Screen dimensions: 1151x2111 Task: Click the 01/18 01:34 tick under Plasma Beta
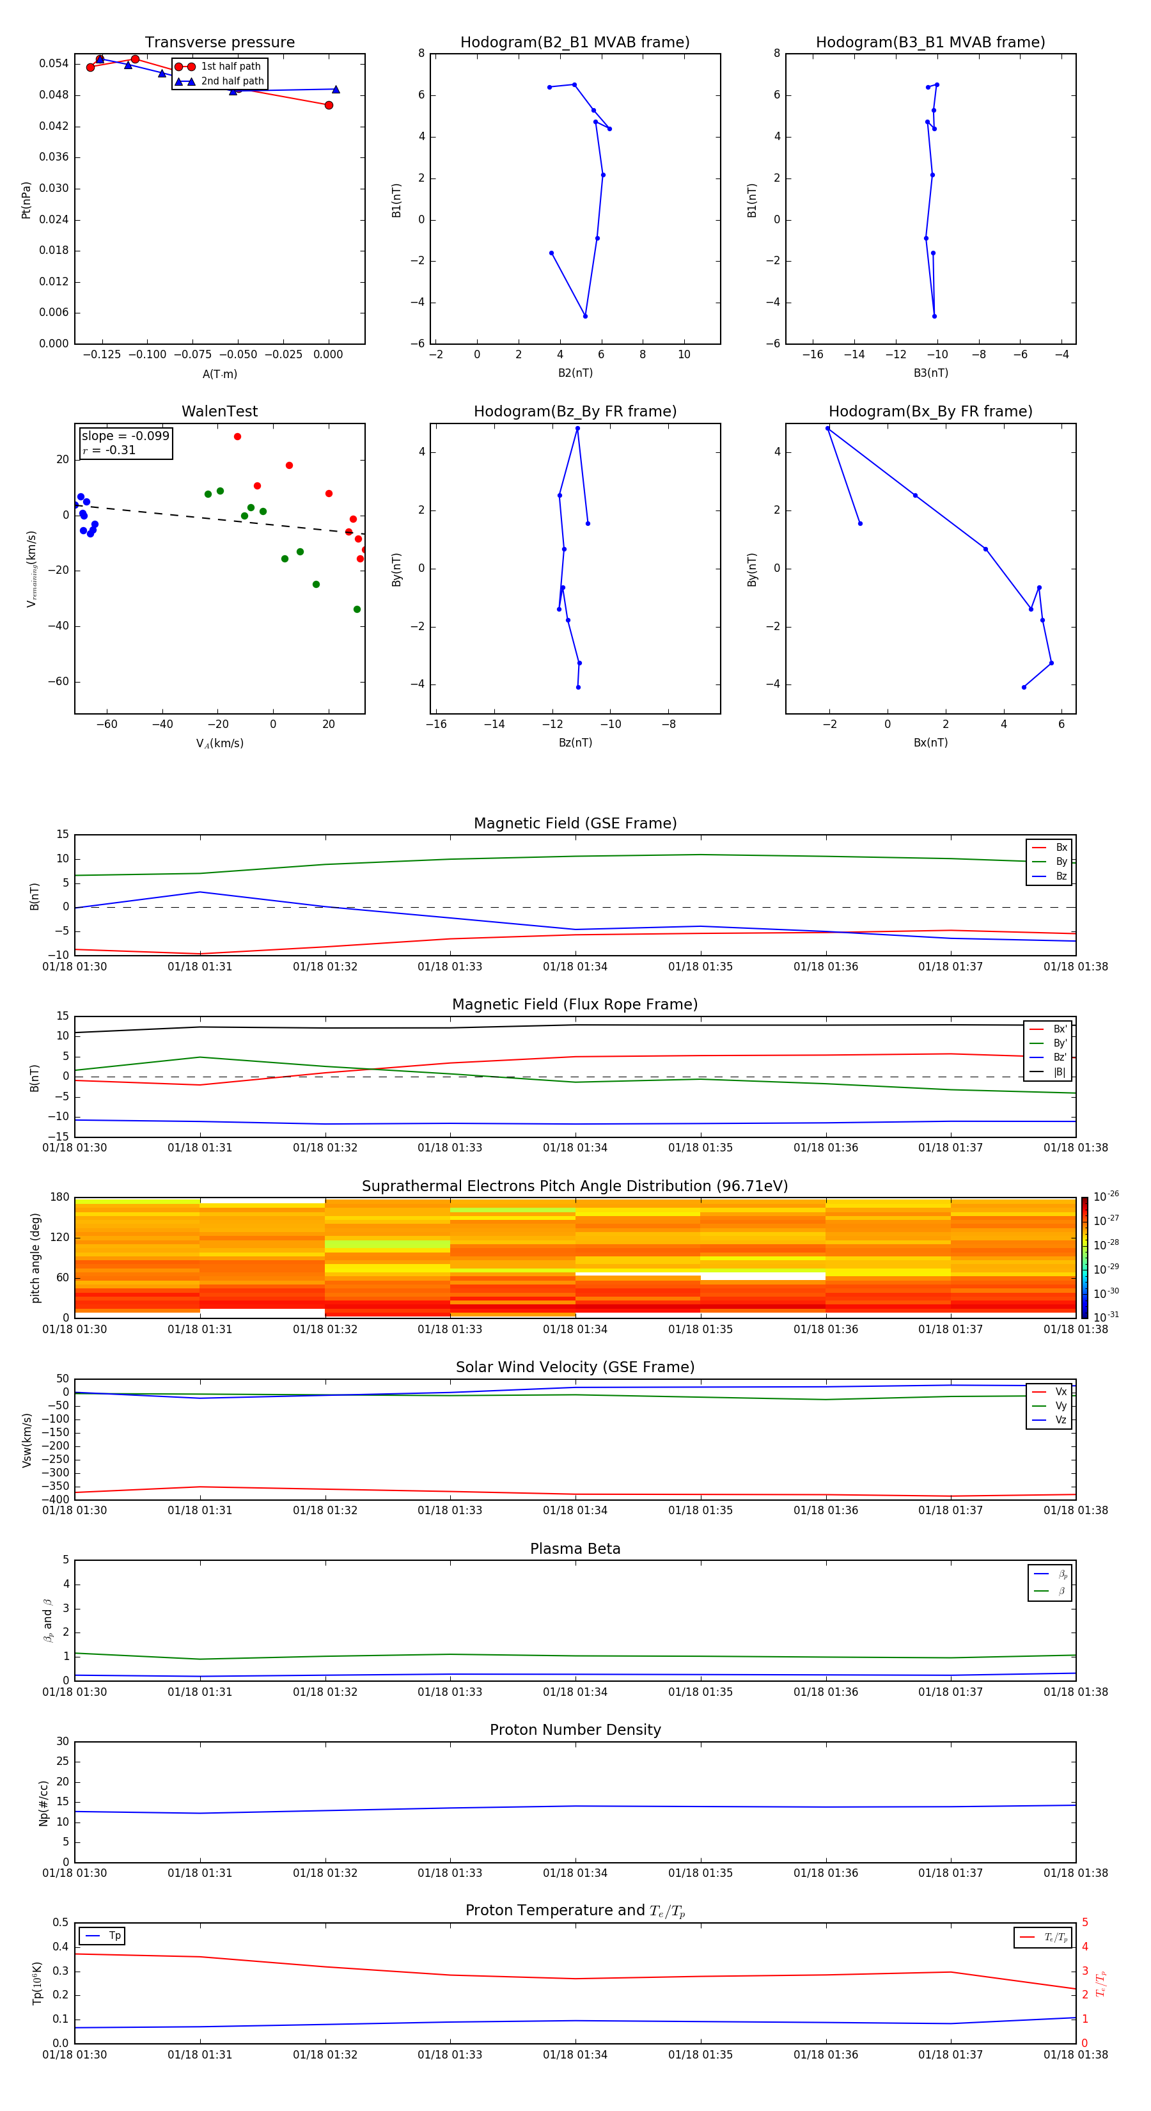coord(575,1691)
